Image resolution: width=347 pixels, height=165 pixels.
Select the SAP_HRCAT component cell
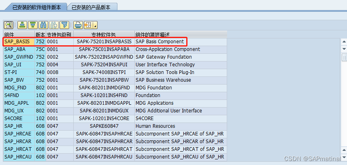[19, 149]
